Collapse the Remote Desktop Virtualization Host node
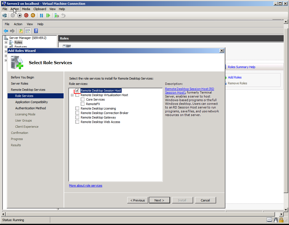Screen dimensions: 289x225 (x=72, y=95)
